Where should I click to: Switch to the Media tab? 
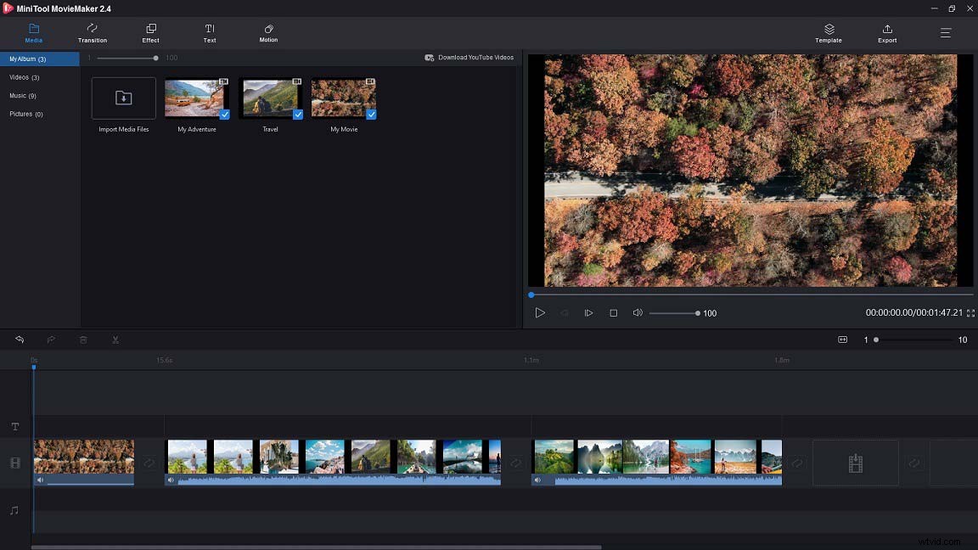pyautogui.click(x=33, y=33)
